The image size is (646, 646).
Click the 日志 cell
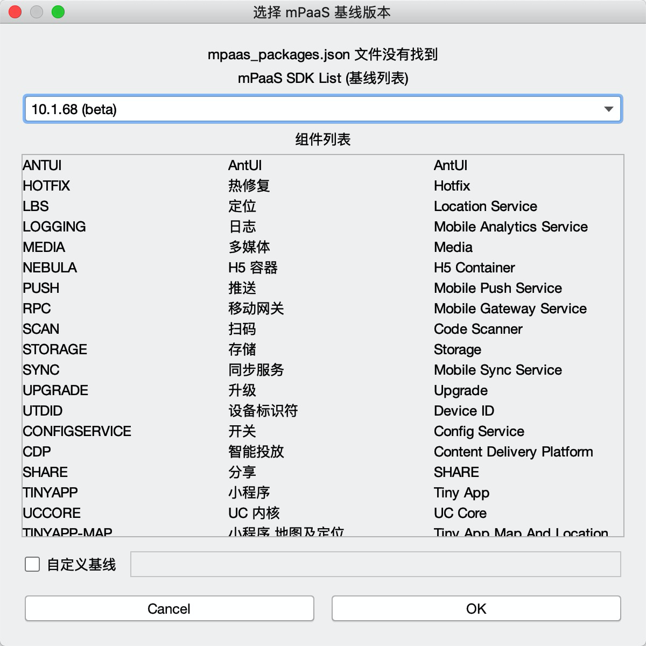click(x=242, y=227)
